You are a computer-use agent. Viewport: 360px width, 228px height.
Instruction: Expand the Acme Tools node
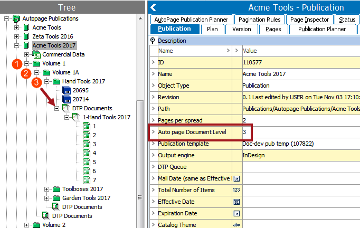[x=16, y=27]
